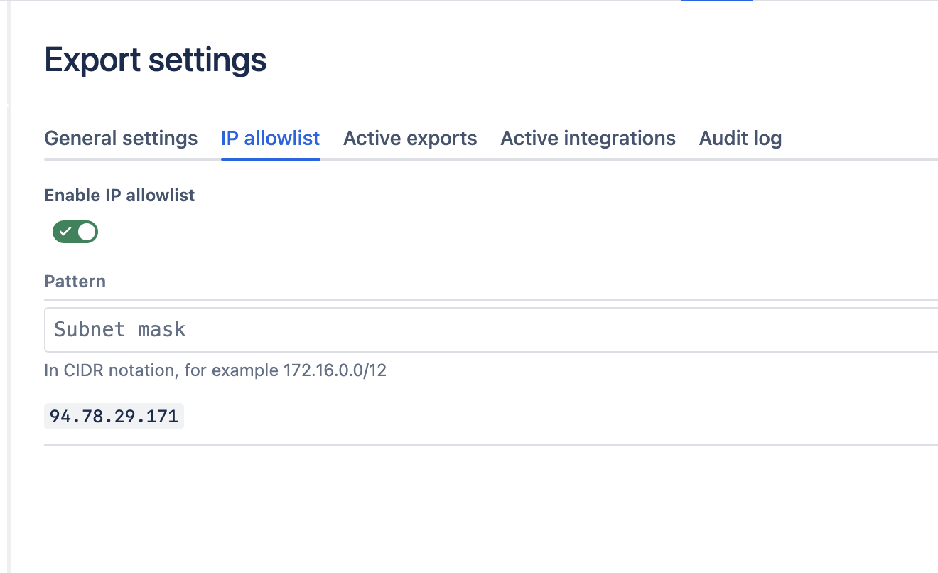
Task: Select the IP allowlist tab
Action: coord(270,138)
